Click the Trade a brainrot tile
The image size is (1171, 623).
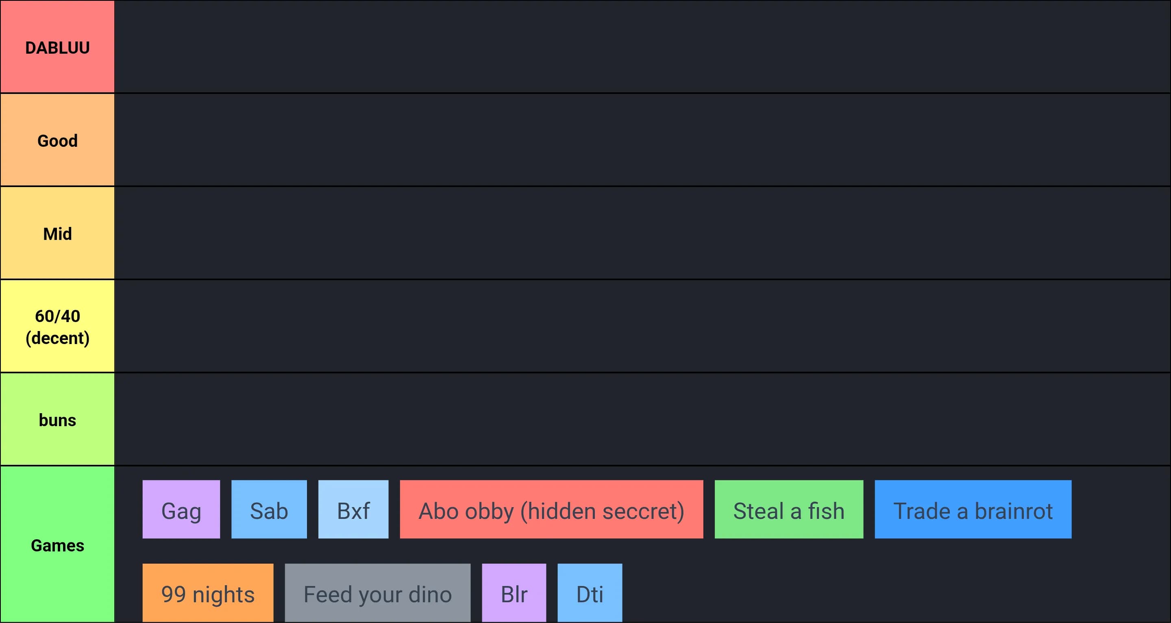point(973,509)
